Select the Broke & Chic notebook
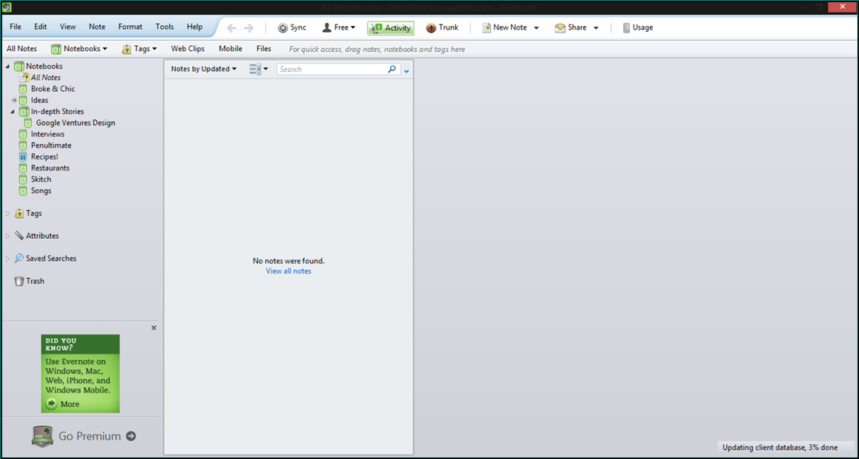 click(x=53, y=89)
